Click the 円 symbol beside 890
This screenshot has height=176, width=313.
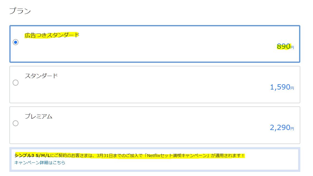pos(292,47)
